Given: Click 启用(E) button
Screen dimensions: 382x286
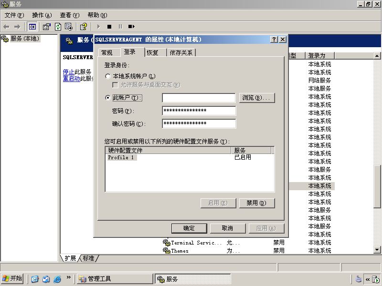Looking at the screenshot, I should click(218, 203).
